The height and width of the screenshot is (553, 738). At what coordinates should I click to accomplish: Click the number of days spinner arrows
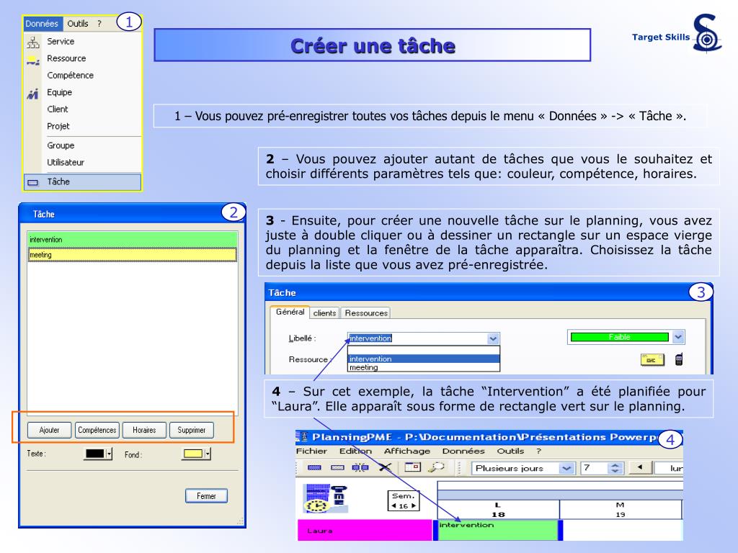click(x=615, y=468)
